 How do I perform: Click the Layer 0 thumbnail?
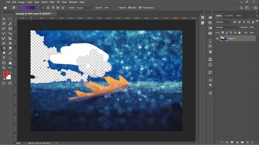(224, 39)
